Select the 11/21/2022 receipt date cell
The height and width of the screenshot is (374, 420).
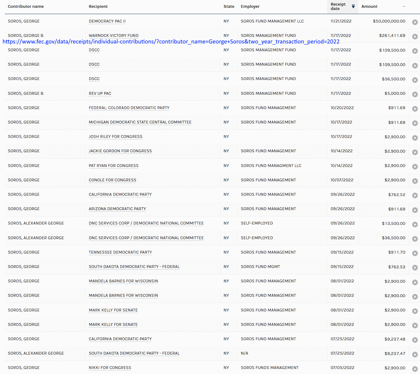tap(341, 21)
